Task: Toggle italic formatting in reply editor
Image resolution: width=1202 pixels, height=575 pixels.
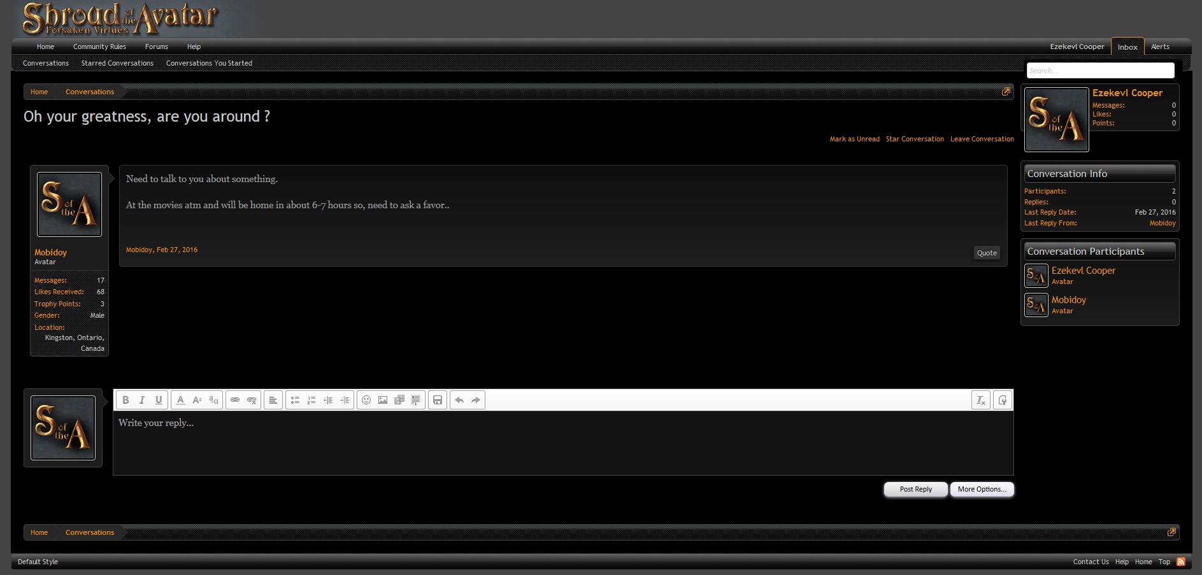Action: [142, 400]
